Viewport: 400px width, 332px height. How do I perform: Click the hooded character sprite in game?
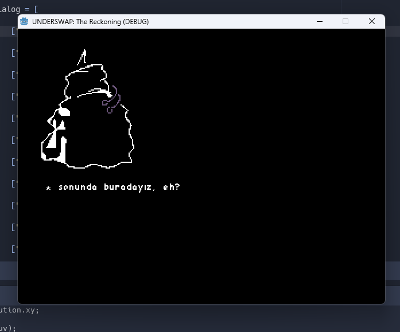click(87, 109)
